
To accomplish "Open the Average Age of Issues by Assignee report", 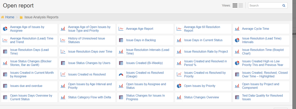I will coord(27,29).
